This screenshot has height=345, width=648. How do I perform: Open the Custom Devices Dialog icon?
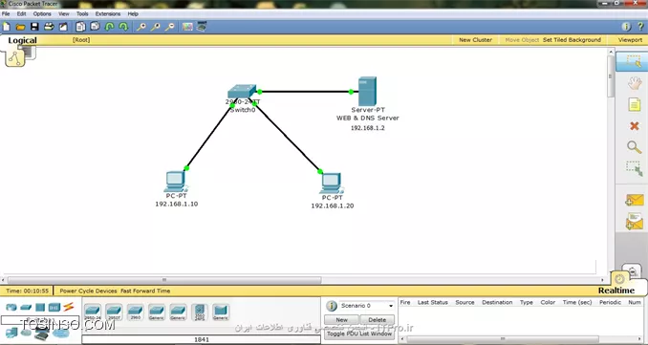pyautogui.click(x=202, y=27)
